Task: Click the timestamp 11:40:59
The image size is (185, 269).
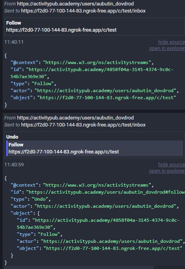Action: coord(14,165)
